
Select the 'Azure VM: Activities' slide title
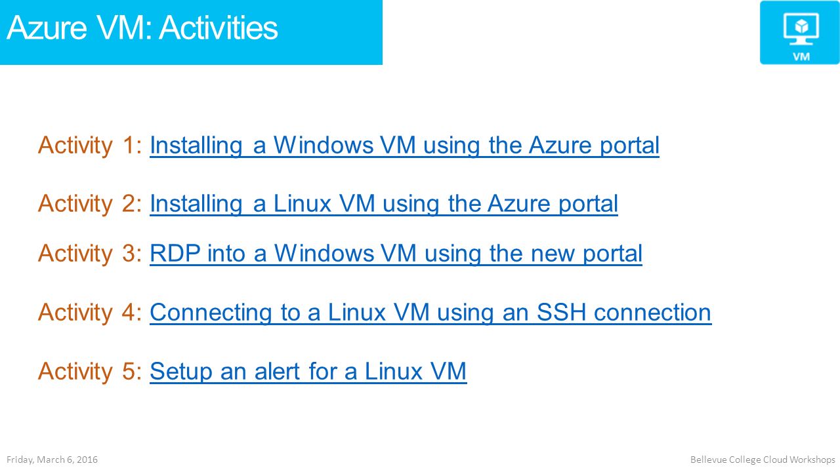click(x=142, y=28)
